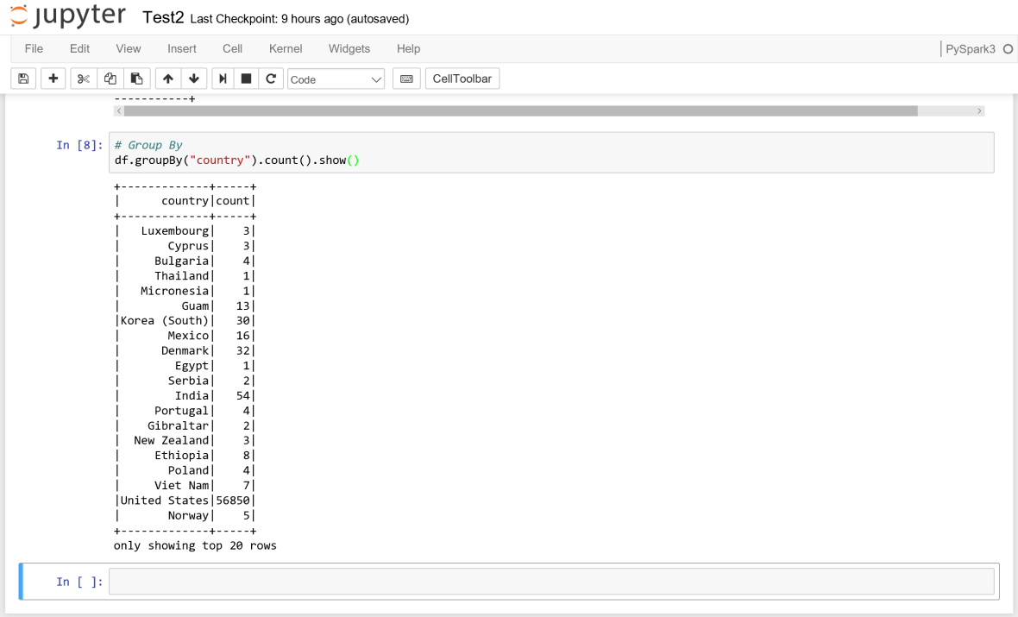Open the Kernel menu
The width and height of the screenshot is (1018, 617).
pyautogui.click(x=285, y=49)
